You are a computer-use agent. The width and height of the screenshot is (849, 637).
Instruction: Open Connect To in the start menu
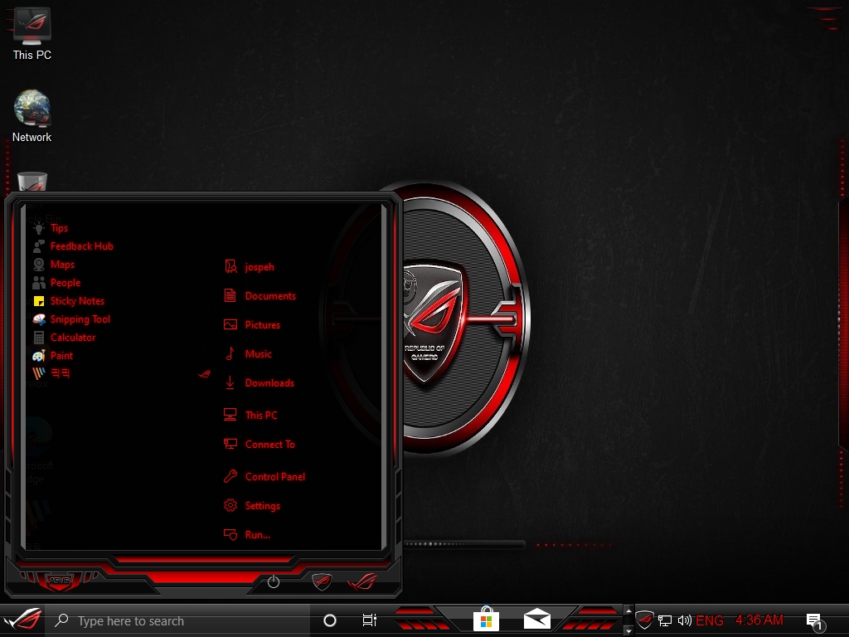pyautogui.click(x=269, y=445)
